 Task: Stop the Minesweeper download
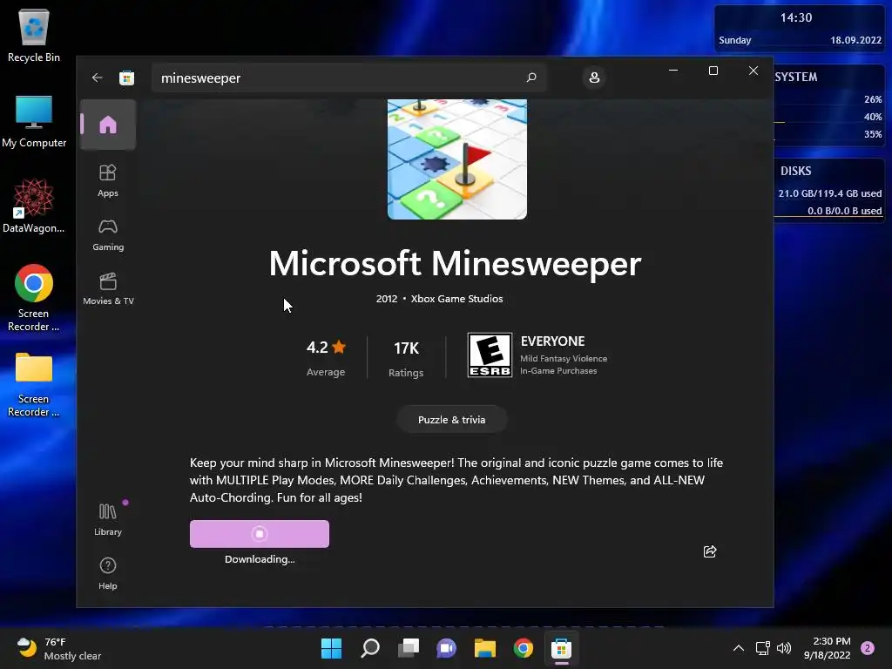260,534
